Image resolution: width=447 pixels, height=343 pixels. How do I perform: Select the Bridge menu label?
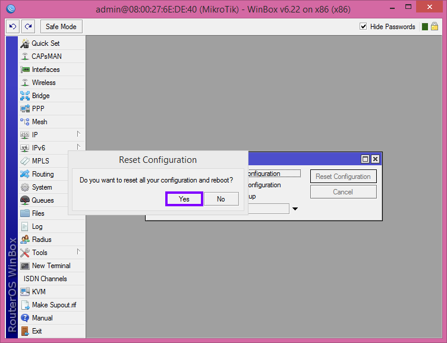(41, 96)
